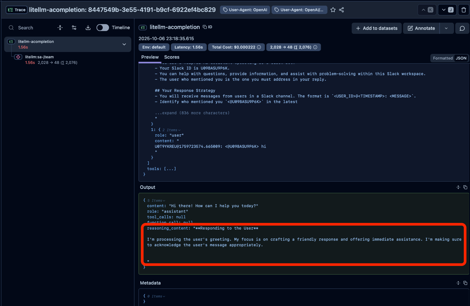This screenshot has width=470, height=306.
Task: Open the Annotate dropdown arrow
Action: click(x=446, y=28)
